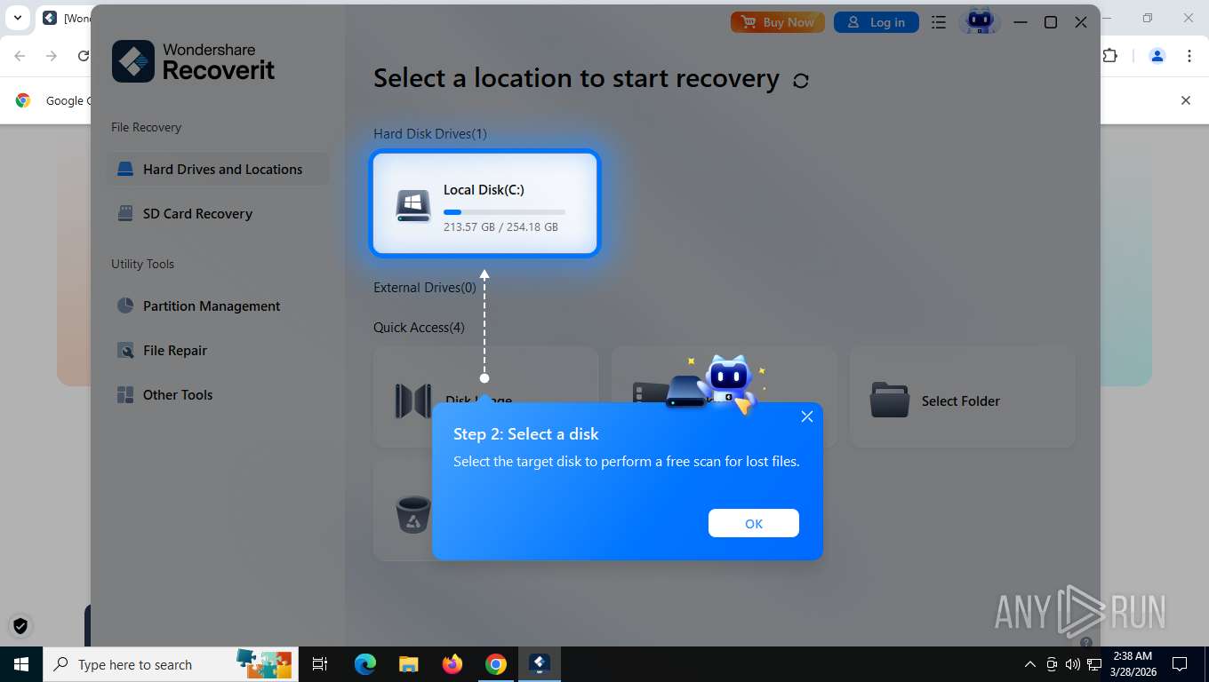The image size is (1209, 682).
Task: Refresh locations with the circular arrow icon
Action: pos(801,81)
